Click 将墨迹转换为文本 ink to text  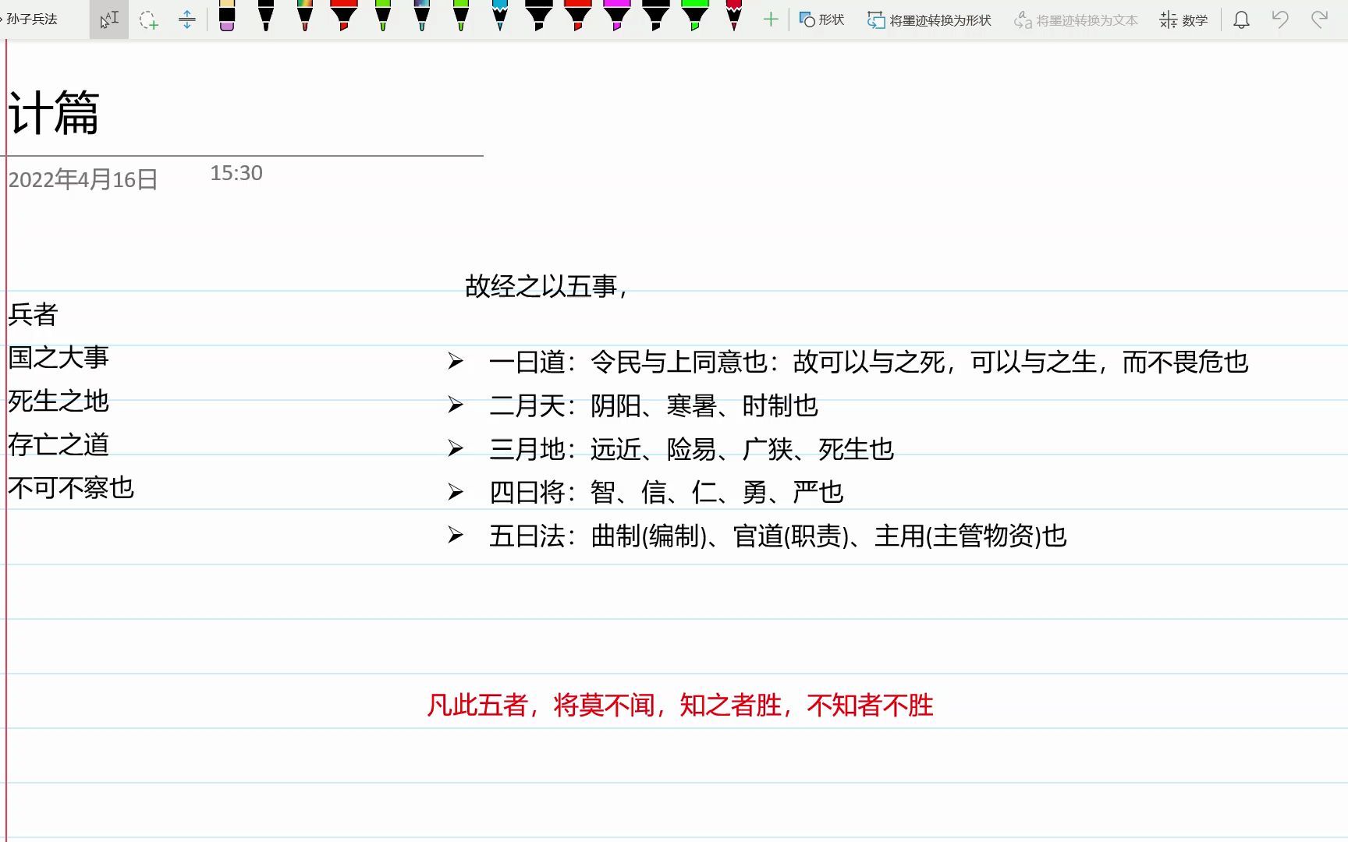[1076, 20]
